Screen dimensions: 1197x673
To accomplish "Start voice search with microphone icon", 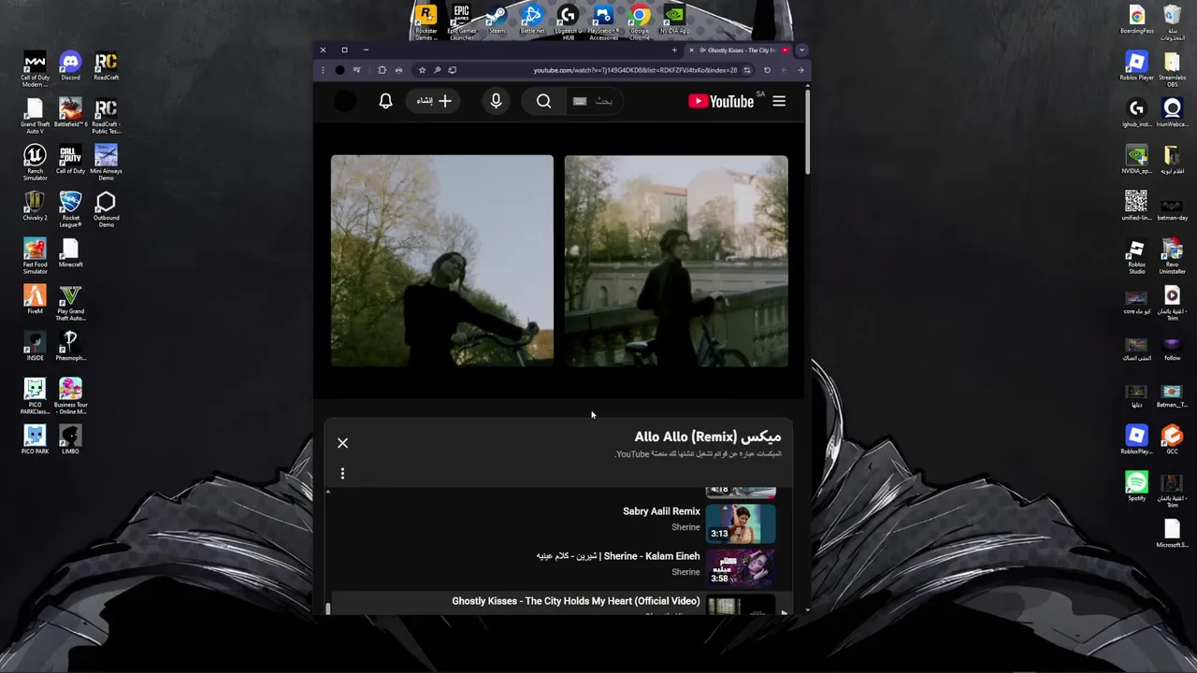I will (497, 101).
